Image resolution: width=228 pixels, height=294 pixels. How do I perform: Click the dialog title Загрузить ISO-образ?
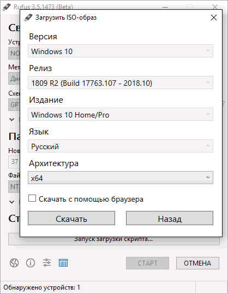66,17
